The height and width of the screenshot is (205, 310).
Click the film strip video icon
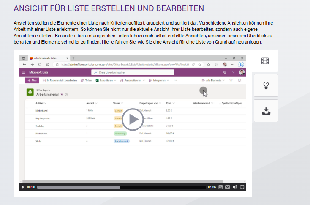(265, 61)
